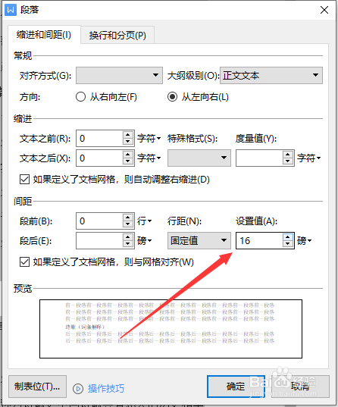The width and height of the screenshot is (338, 407).
Task: Open the 特殊格式 dropdown
Action: coord(199,158)
